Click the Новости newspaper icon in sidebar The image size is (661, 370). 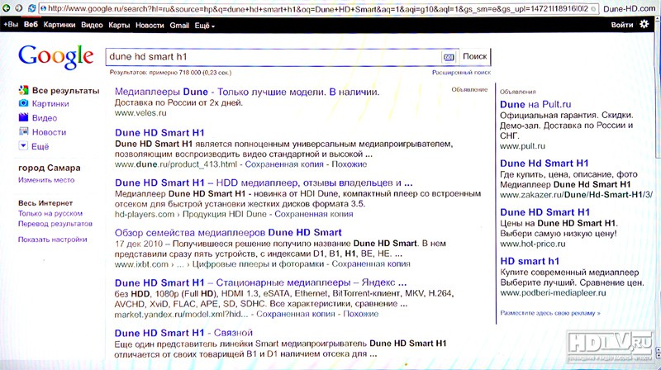[x=23, y=131]
